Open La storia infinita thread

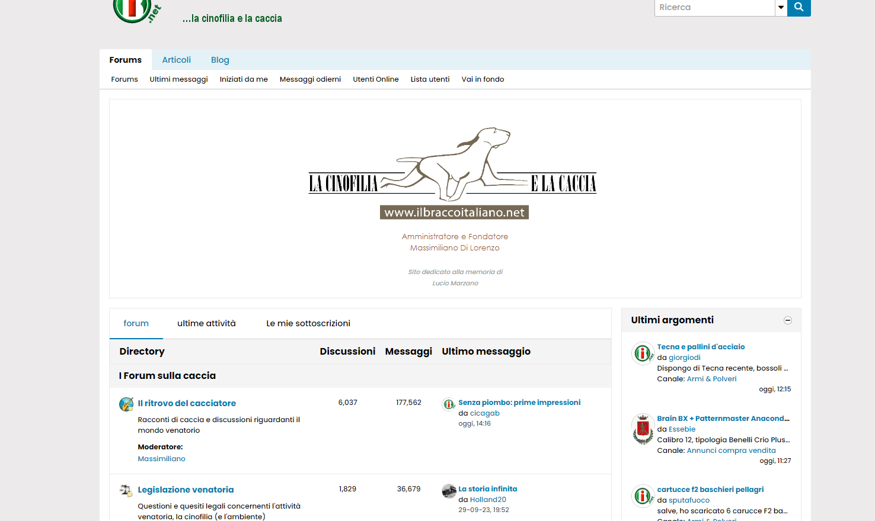point(488,489)
